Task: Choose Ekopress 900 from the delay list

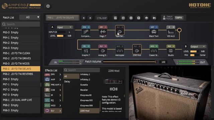Action: coord(86,100)
